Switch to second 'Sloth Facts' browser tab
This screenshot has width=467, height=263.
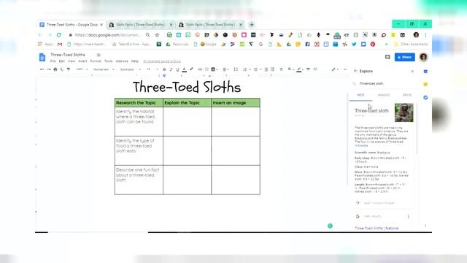tap(210, 25)
